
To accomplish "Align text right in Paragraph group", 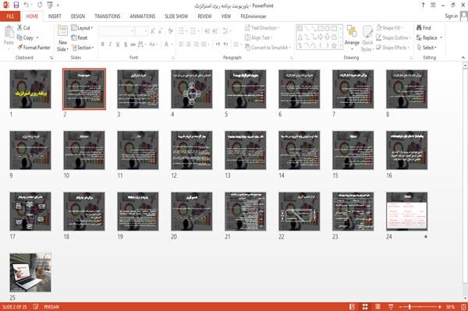I will coord(196,44).
